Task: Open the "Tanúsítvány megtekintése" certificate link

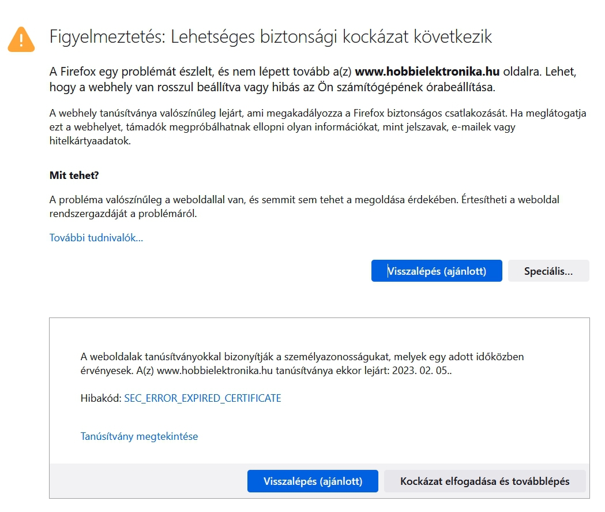Action: point(139,436)
